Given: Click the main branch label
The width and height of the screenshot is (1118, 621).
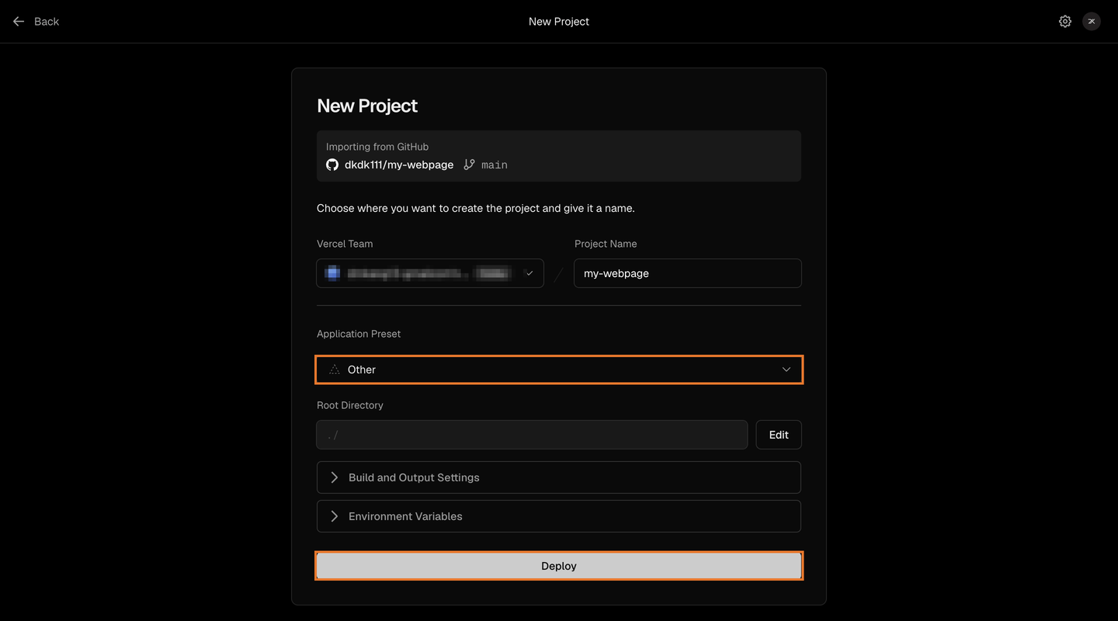Looking at the screenshot, I should click(495, 165).
